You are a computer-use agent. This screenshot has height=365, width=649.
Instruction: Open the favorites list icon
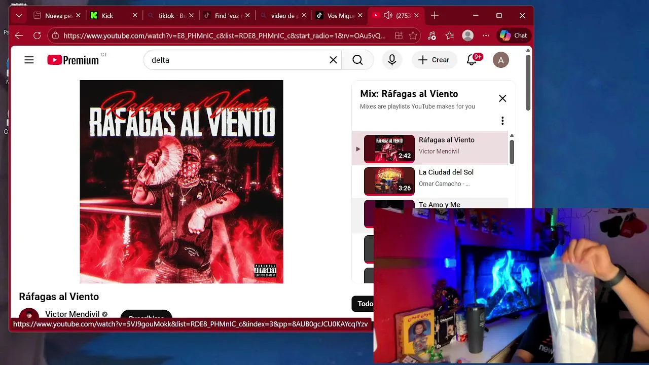coord(450,35)
